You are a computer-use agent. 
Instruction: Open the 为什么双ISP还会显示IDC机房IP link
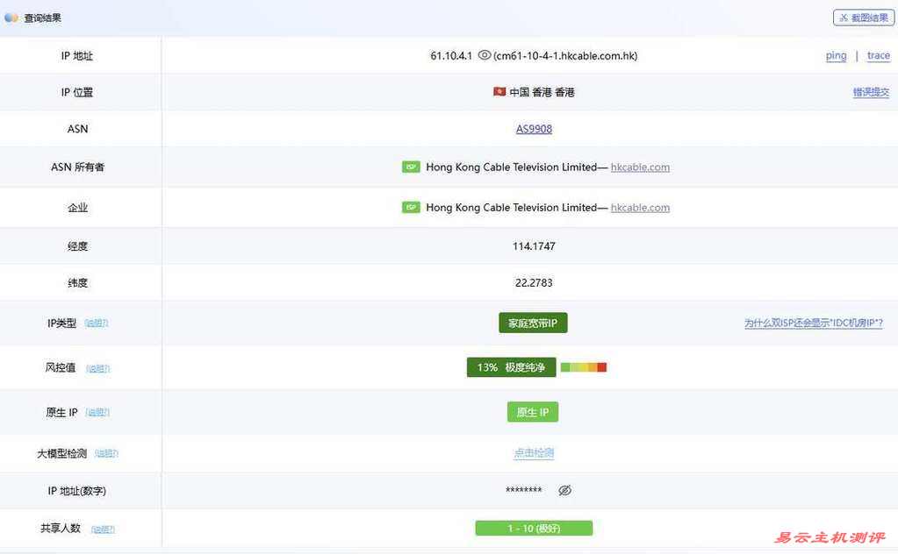coord(813,323)
